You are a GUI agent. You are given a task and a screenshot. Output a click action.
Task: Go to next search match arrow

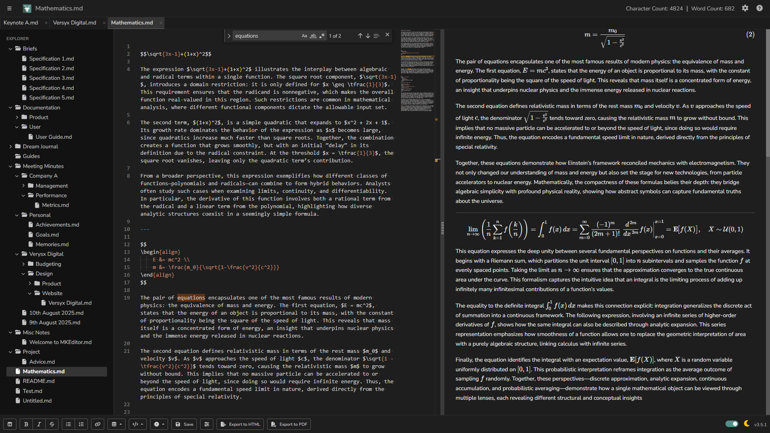[368, 36]
